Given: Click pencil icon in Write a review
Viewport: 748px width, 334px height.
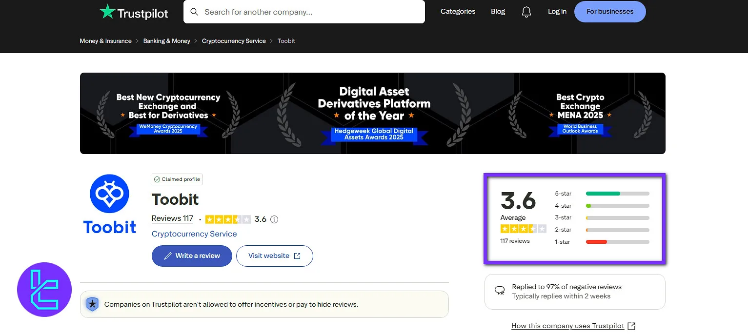Looking at the screenshot, I should pos(168,256).
